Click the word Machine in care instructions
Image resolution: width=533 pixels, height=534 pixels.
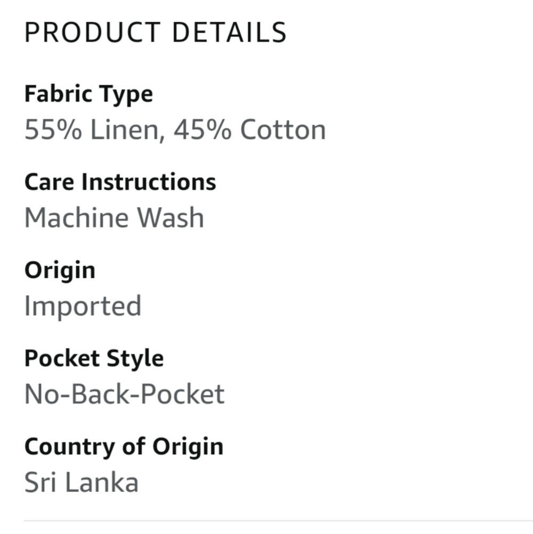click(76, 217)
